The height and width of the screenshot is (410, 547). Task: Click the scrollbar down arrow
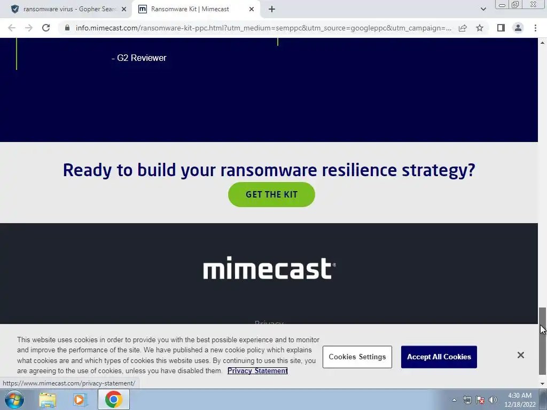click(542, 384)
